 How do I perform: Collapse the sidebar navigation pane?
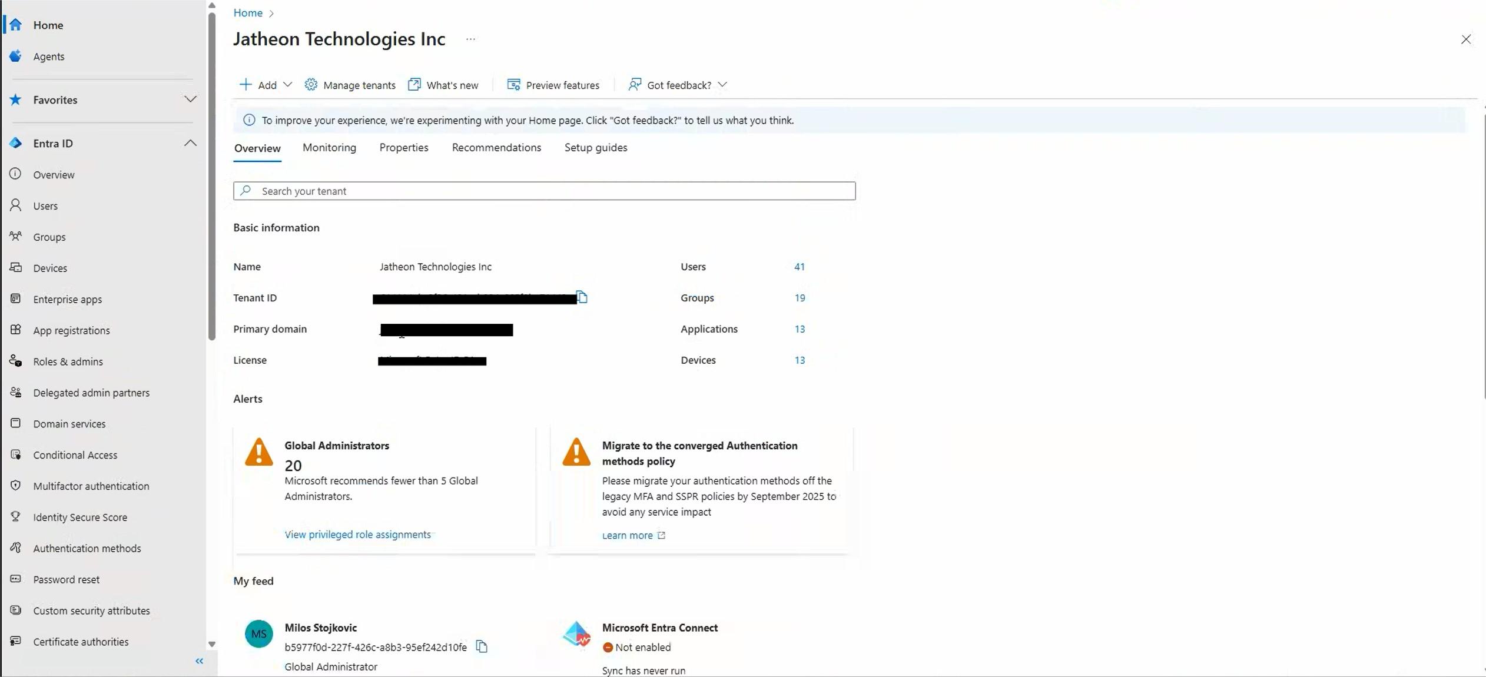(x=200, y=661)
